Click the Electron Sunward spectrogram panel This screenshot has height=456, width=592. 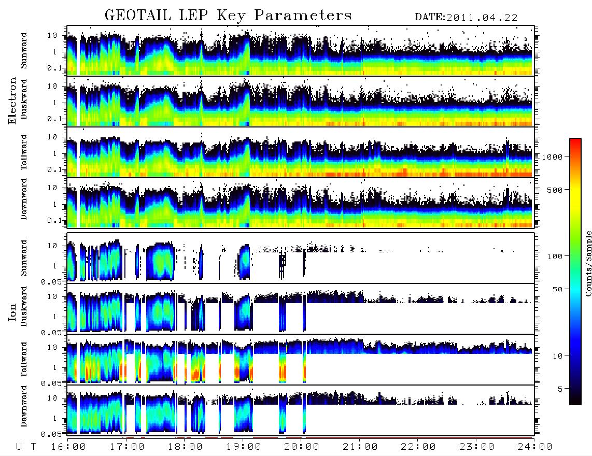coord(301,51)
